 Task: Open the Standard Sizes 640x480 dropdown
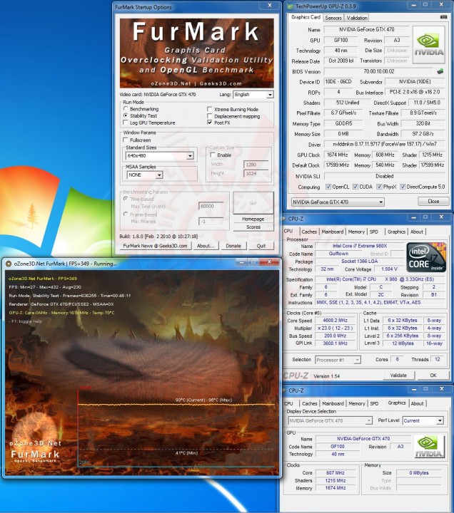point(160,156)
